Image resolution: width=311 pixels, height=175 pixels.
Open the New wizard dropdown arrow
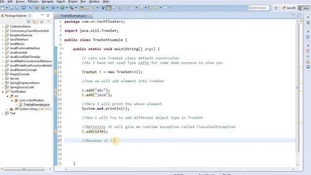click(x=7, y=8)
